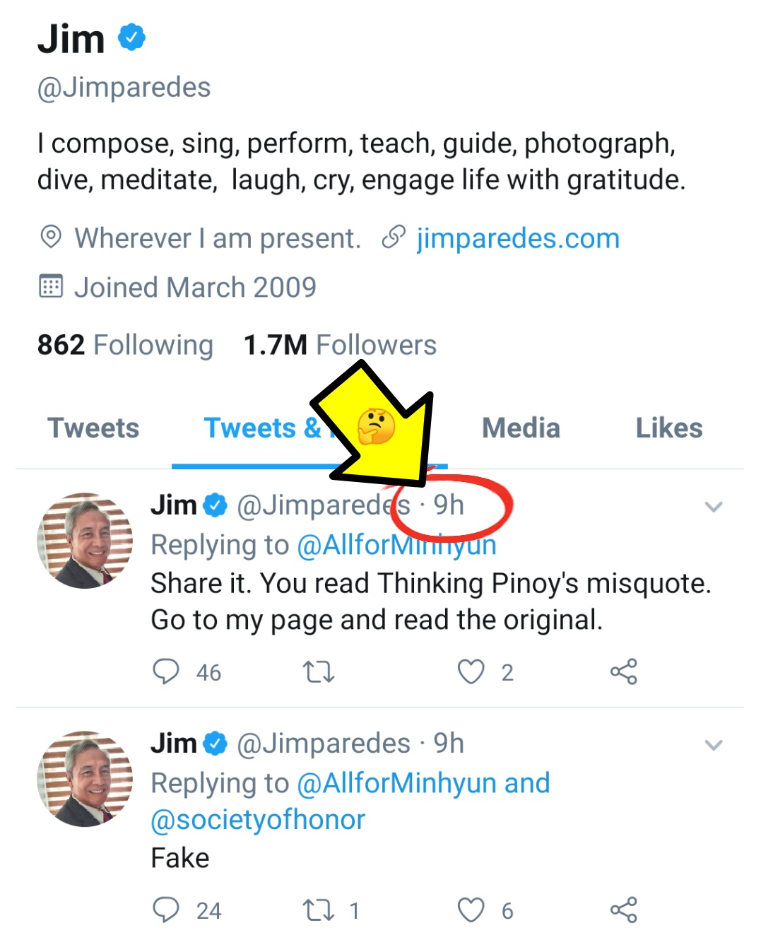Screen dimensions: 761x940
Task: Open the @societyofhonor mention link
Action: tap(258, 820)
